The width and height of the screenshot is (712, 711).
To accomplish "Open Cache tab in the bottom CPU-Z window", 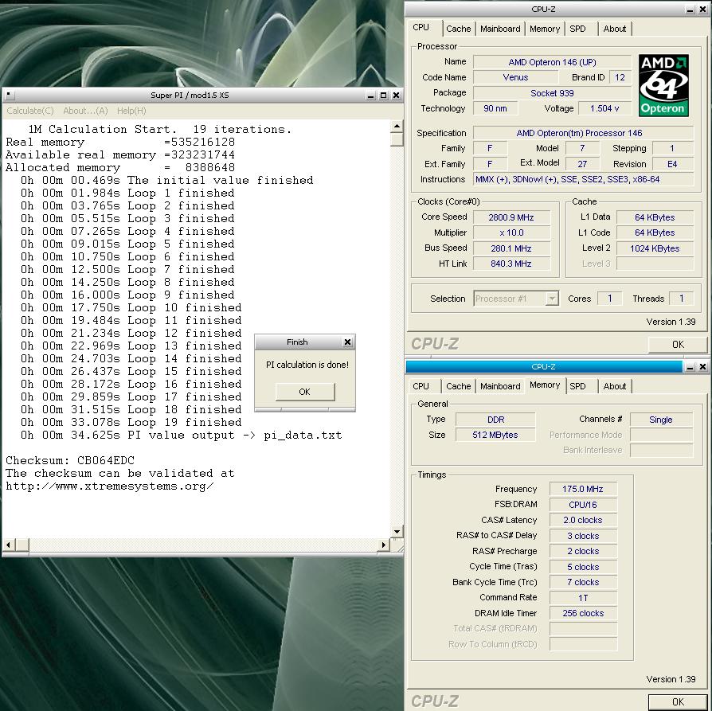I will point(458,386).
